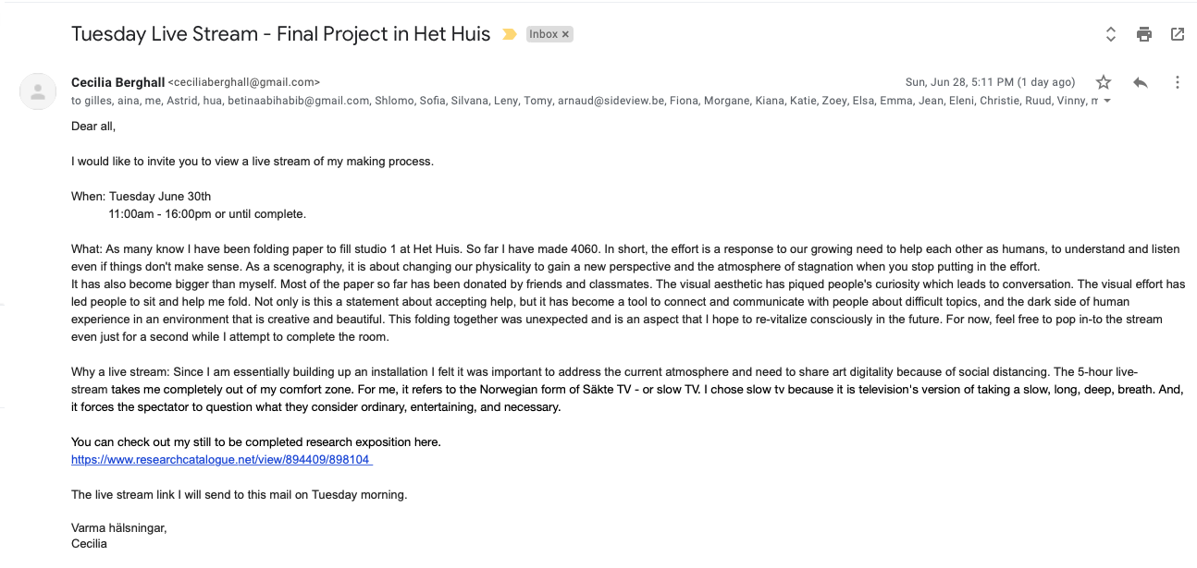Image resolution: width=1197 pixels, height=568 pixels.
Task: Open the three-dot more options menu
Action: pos(1178,82)
